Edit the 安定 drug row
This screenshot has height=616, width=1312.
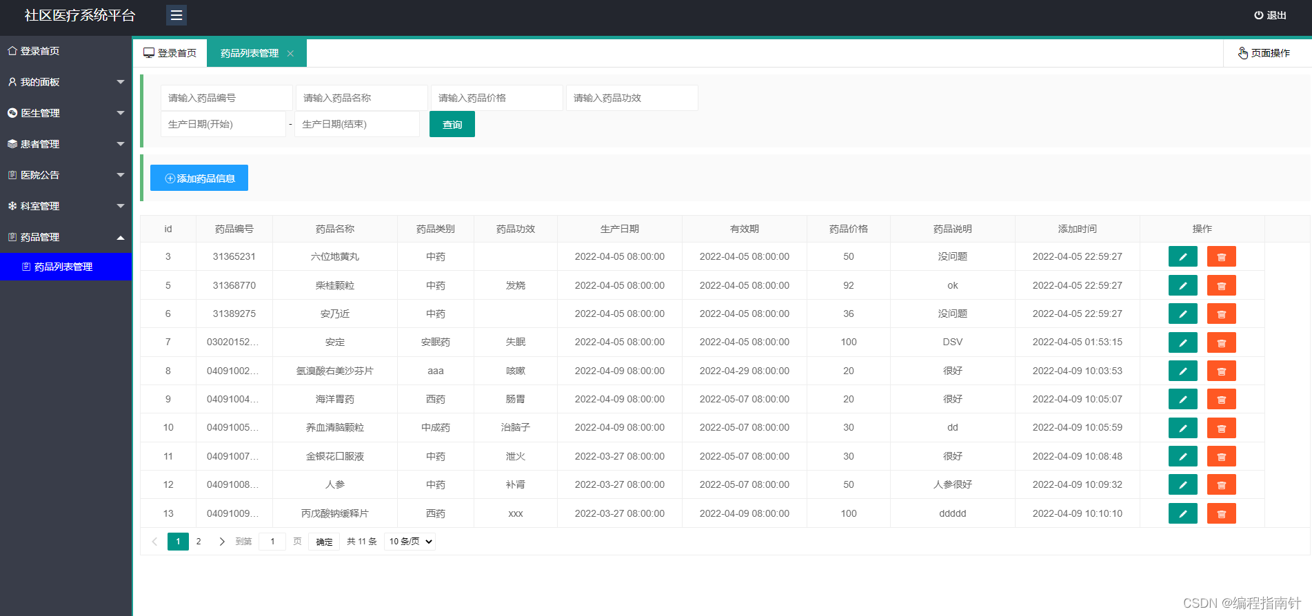(x=1182, y=342)
